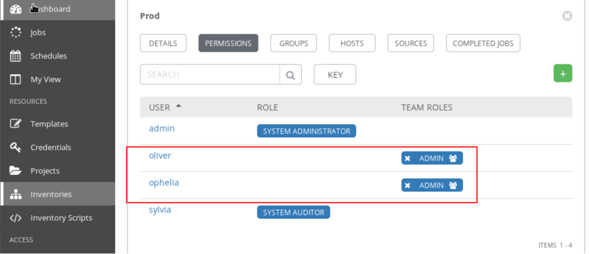Click the SYSTEM AUDITOR role badge
The image size is (589, 254).
293,213
